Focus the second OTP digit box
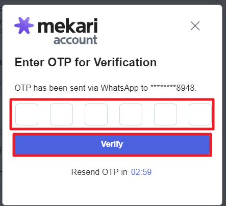 (x=61, y=114)
